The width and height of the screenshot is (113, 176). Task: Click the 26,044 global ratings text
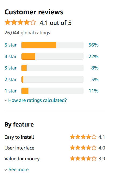coord(27,33)
